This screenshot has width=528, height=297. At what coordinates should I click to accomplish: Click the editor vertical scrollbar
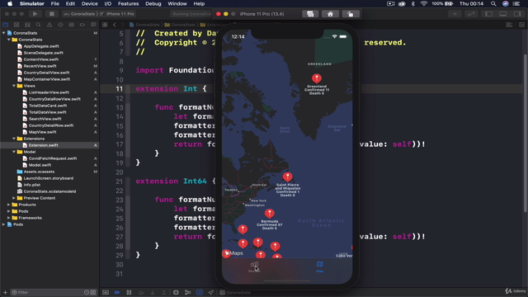[526, 133]
